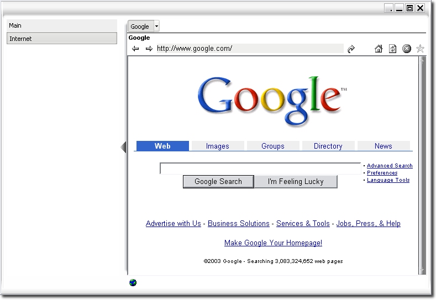436x300 pixels.
Task: Switch to the Images tab
Action: (x=217, y=146)
